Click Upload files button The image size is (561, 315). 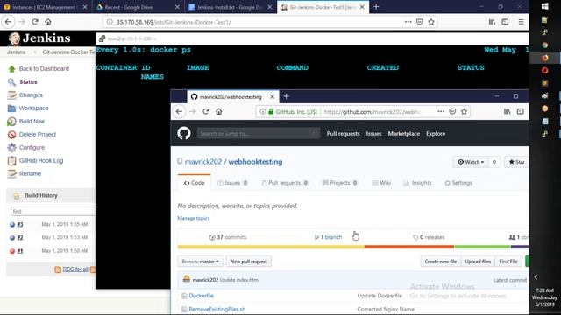click(x=478, y=262)
